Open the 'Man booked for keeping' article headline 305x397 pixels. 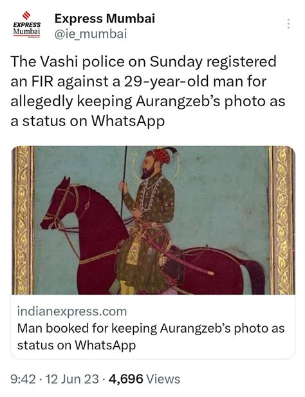click(x=151, y=337)
